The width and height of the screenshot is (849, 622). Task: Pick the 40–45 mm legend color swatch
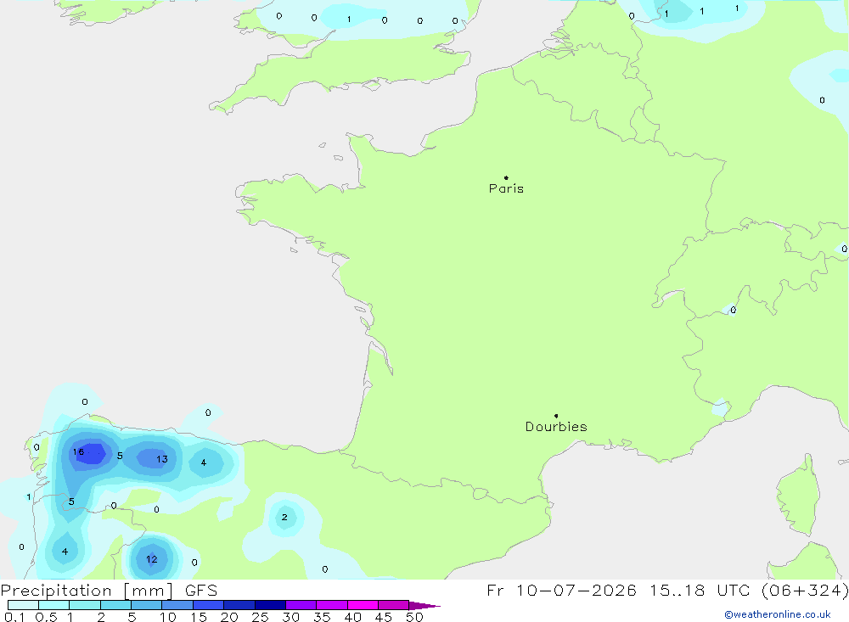(363, 605)
